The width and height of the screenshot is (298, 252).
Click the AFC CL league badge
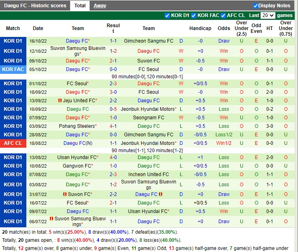(13, 143)
